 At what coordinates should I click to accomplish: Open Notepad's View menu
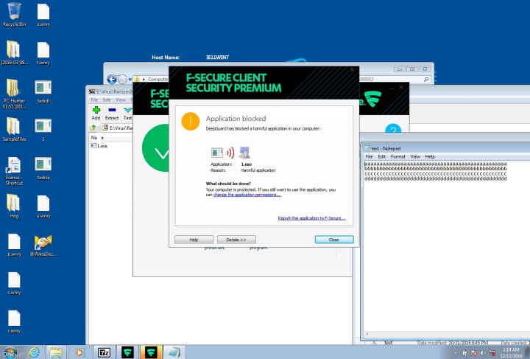[x=415, y=157]
